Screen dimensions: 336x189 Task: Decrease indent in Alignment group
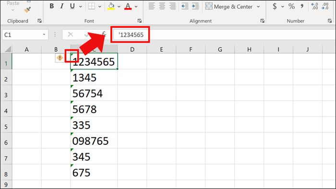185,6
